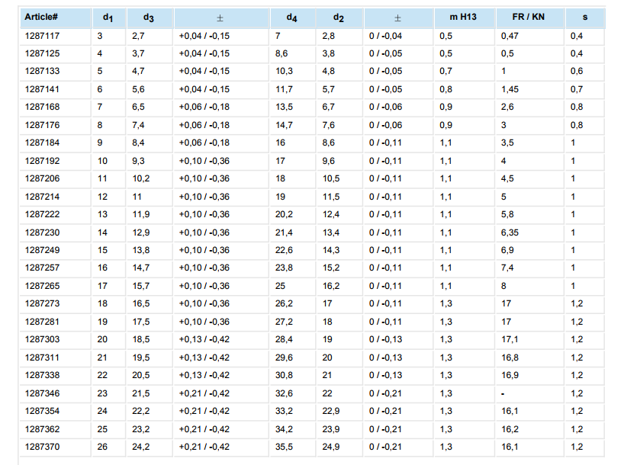Image resolution: width=624 pixels, height=465 pixels.
Task: Click the s column header
Action: point(584,17)
